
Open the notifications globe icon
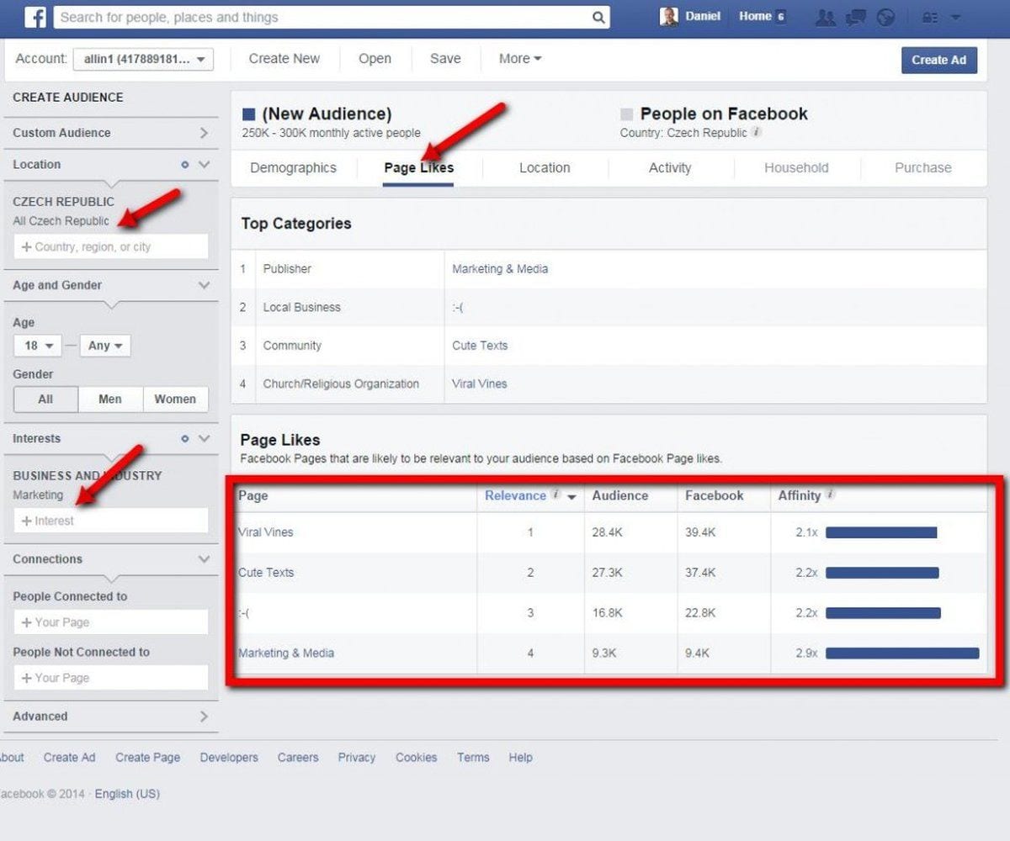click(885, 17)
